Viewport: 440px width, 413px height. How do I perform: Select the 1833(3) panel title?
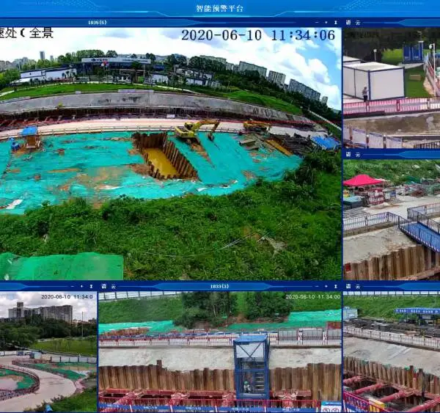tap(219, 286)
